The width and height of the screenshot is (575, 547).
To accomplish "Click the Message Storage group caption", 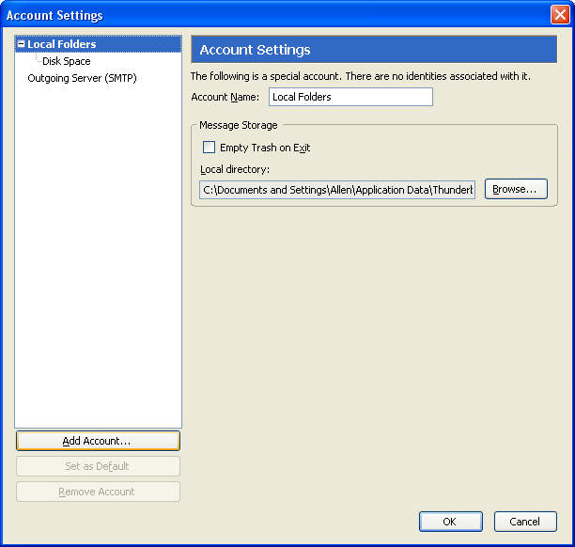I will pyautogui.click(x=238, y=125).
